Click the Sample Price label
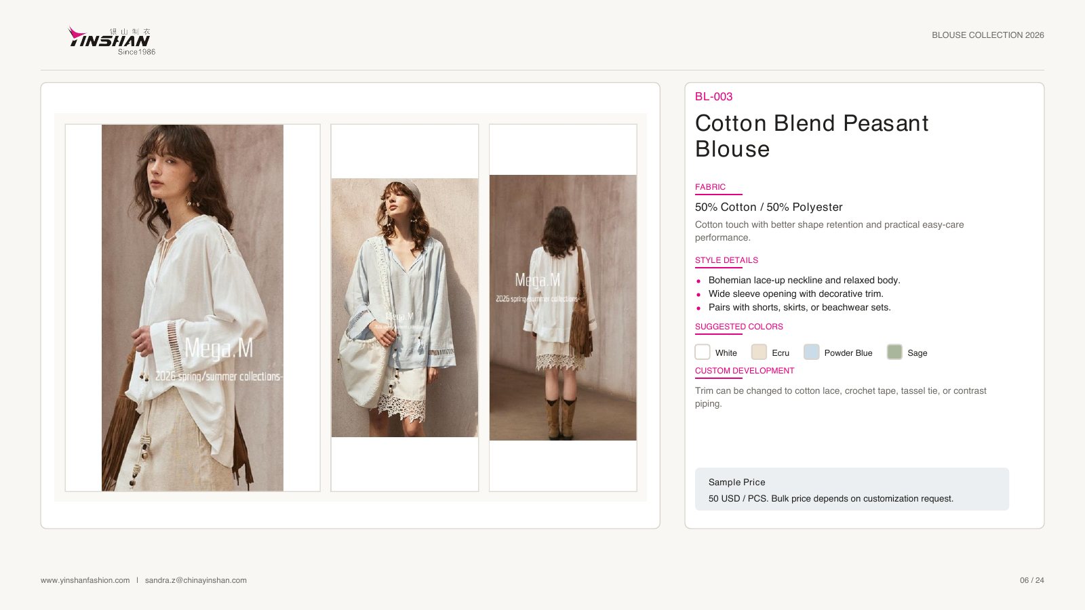The width and height of the screenshot is (1085, 610). [x=737, y=483]
